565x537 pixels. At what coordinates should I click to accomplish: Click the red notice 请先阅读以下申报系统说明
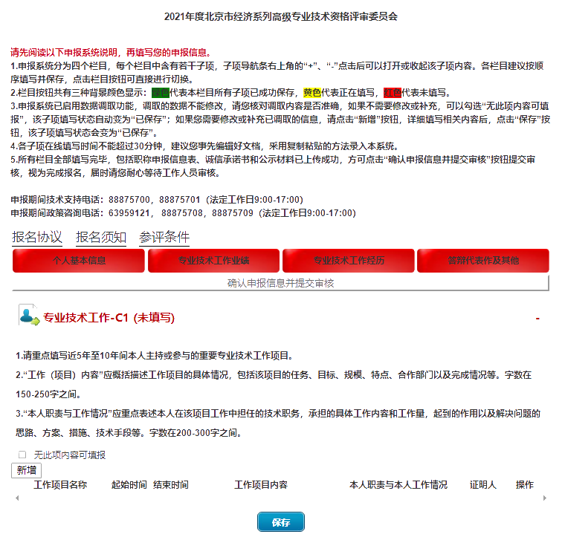[x=111, y=53]
